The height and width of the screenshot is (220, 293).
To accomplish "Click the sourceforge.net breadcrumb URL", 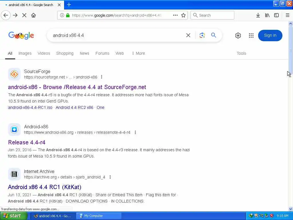I will (61, 77).
